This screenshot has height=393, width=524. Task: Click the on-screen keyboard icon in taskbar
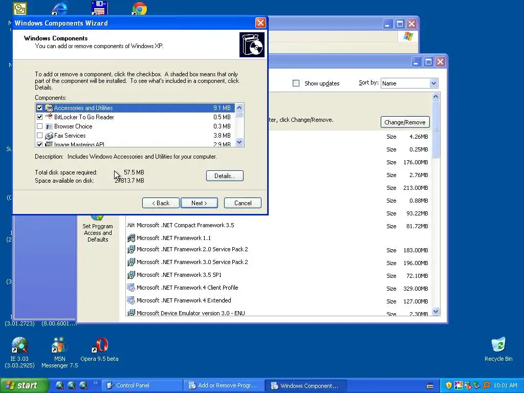tap(430, 386)
